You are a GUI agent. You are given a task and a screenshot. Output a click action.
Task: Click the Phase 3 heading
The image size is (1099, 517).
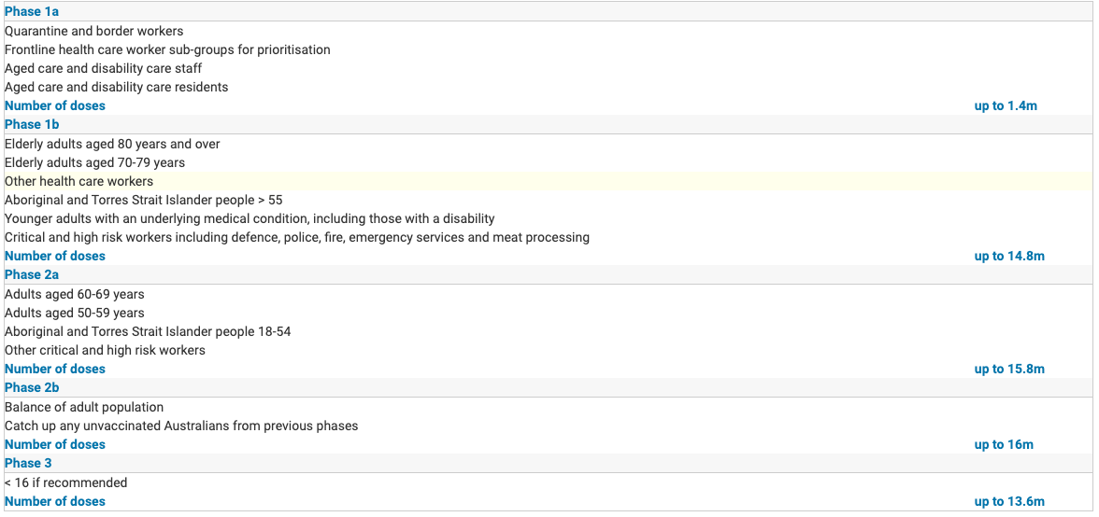pyautogui.click(x=28, y=463)
